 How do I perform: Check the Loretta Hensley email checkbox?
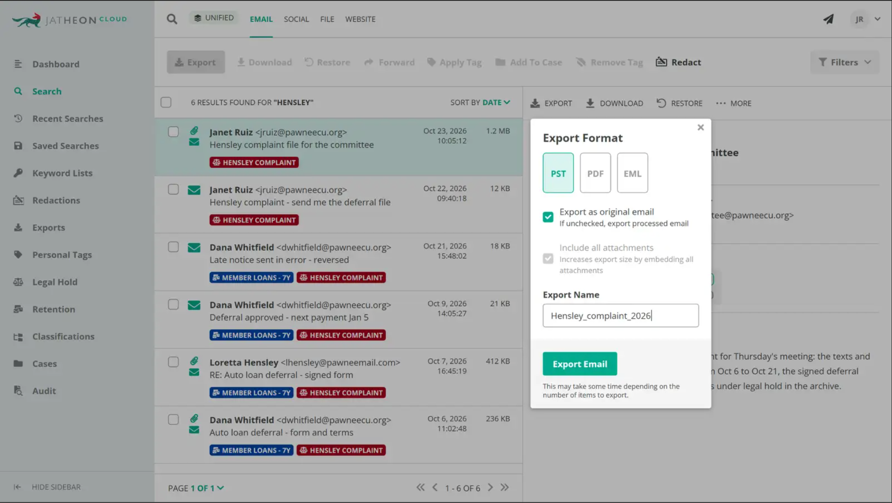(173, 362)
